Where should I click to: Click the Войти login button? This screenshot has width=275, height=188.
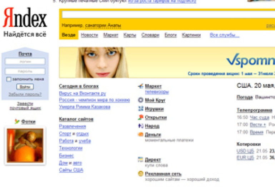pos(25,87)
